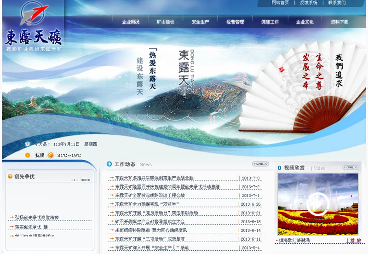Open news article dated 2013-7-8
This screenshot has width=368, height=254.
tap(151, 178)
